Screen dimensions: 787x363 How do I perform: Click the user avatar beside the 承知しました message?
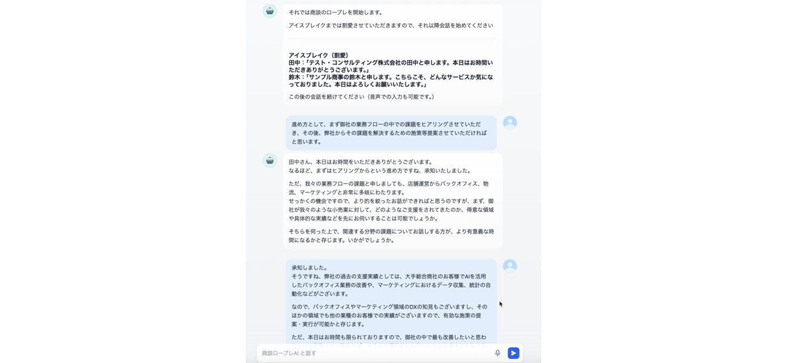510,266
